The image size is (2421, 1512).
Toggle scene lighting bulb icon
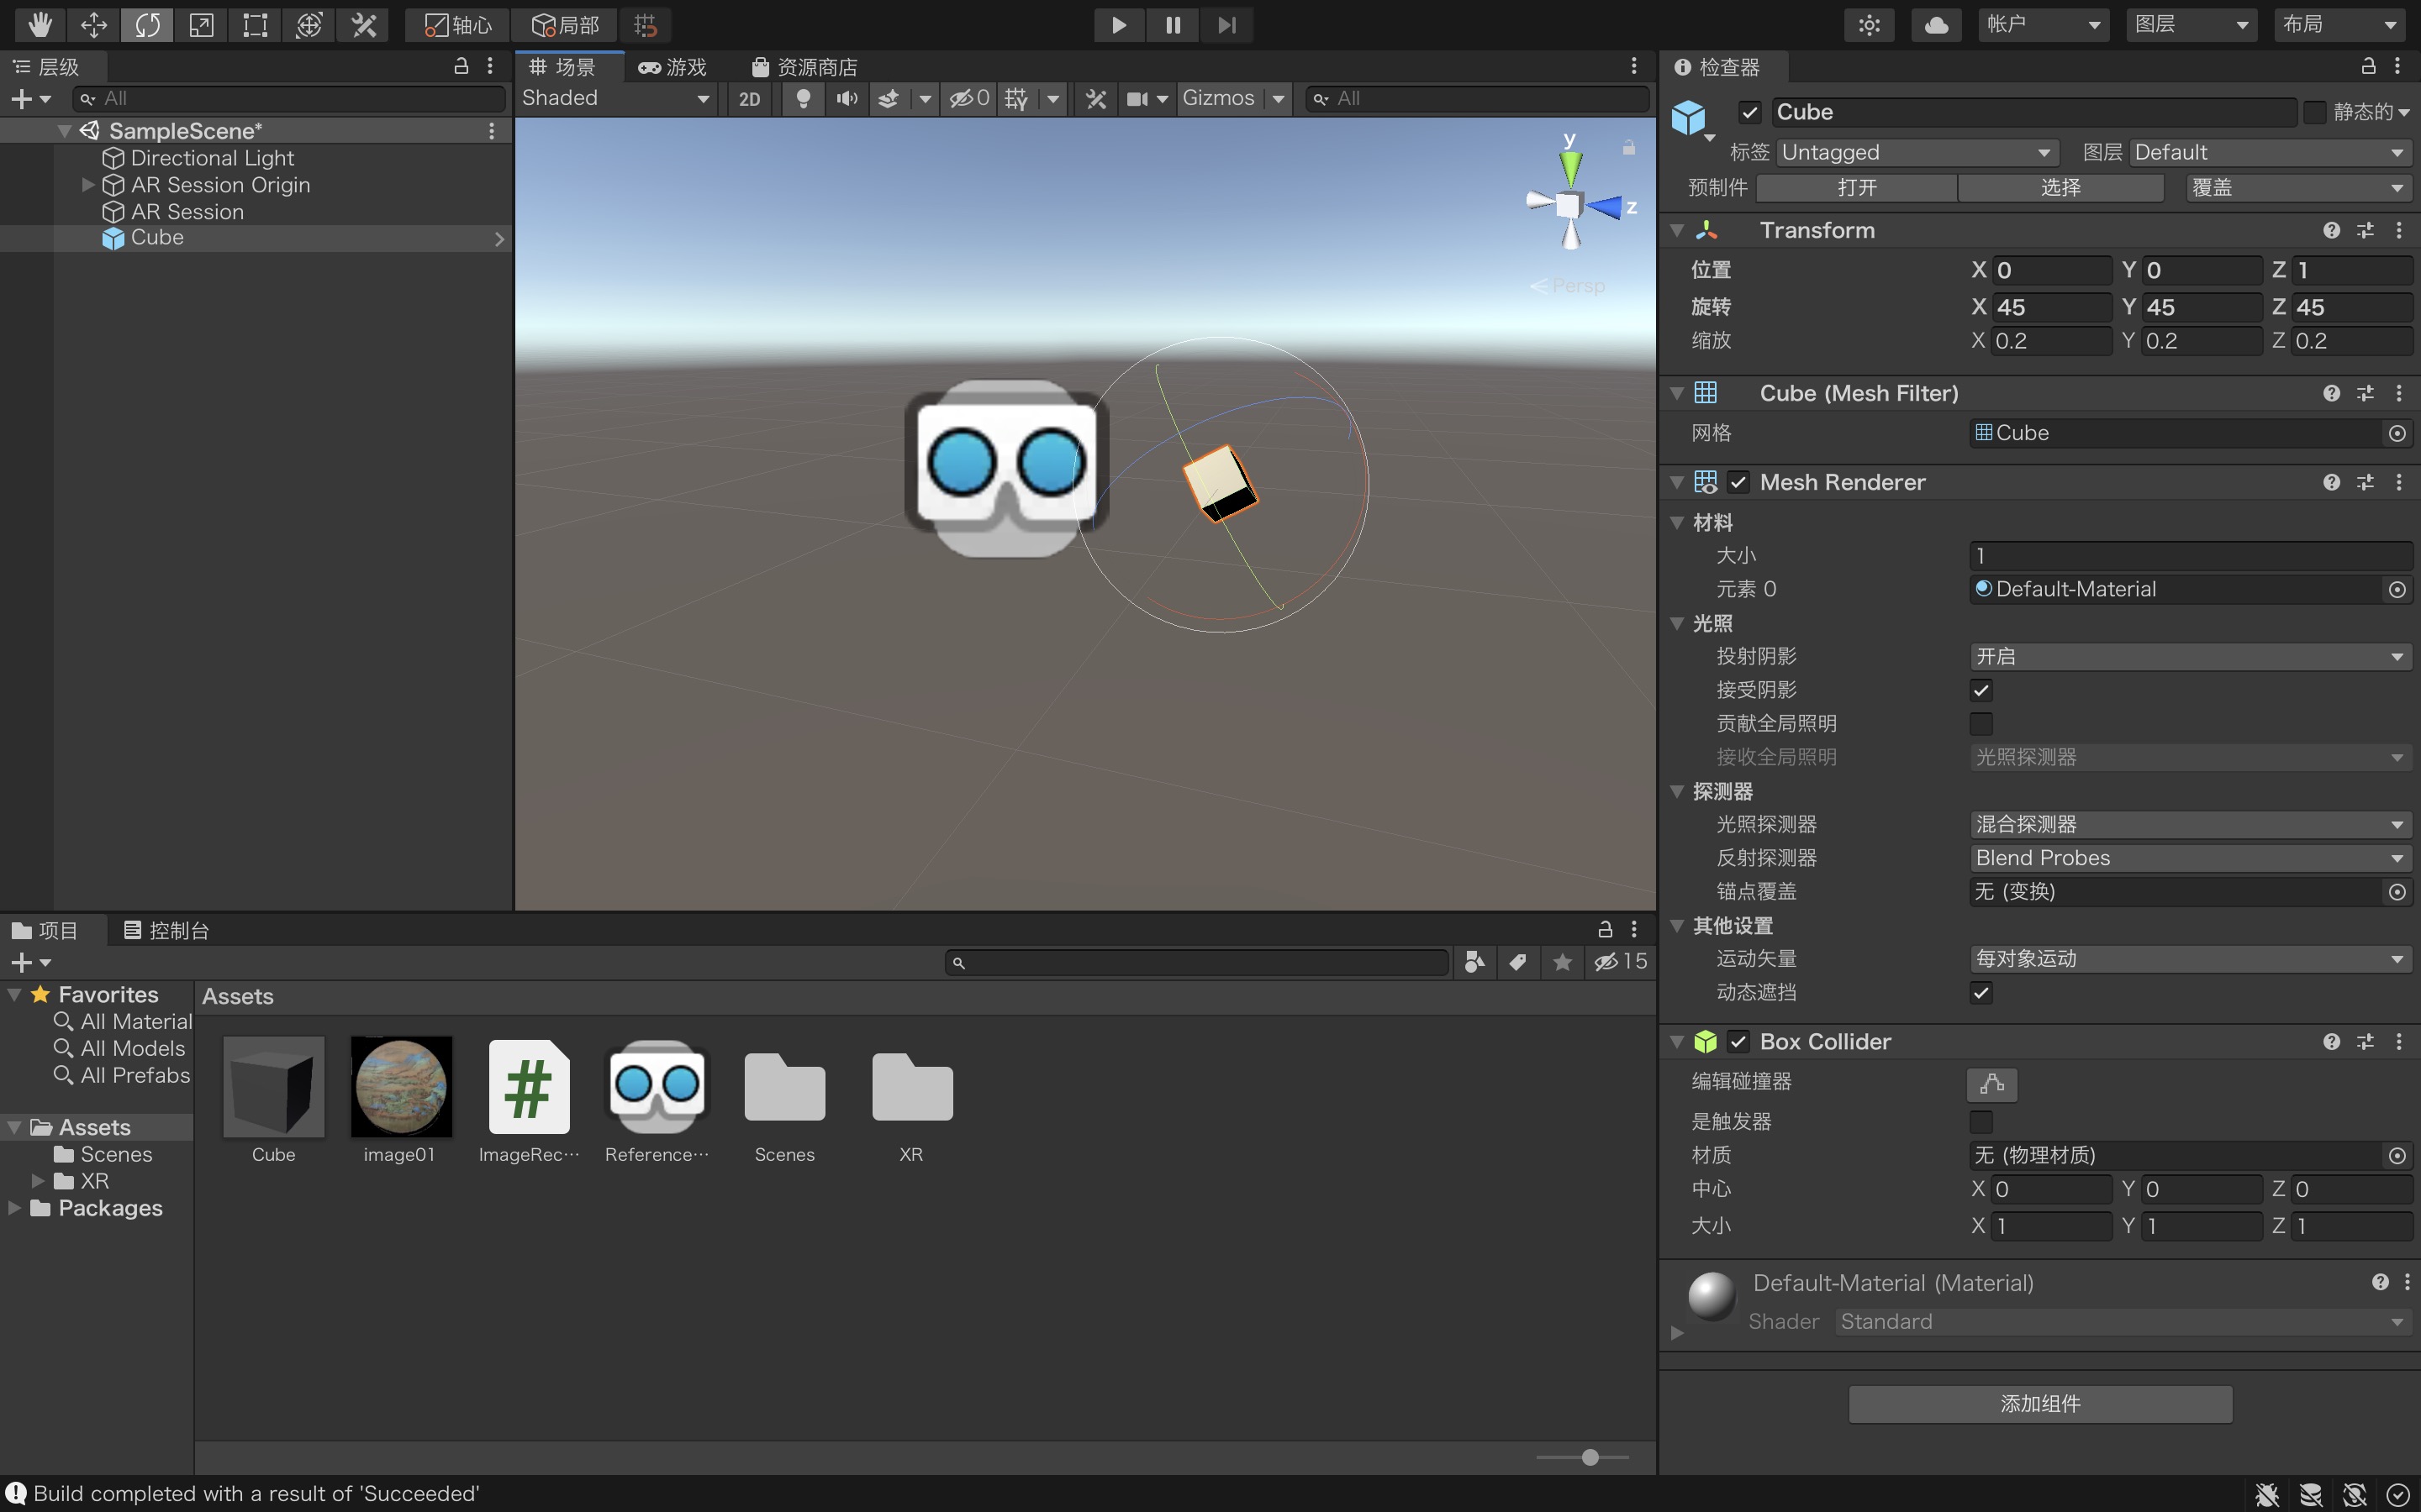tap(802, 98)
